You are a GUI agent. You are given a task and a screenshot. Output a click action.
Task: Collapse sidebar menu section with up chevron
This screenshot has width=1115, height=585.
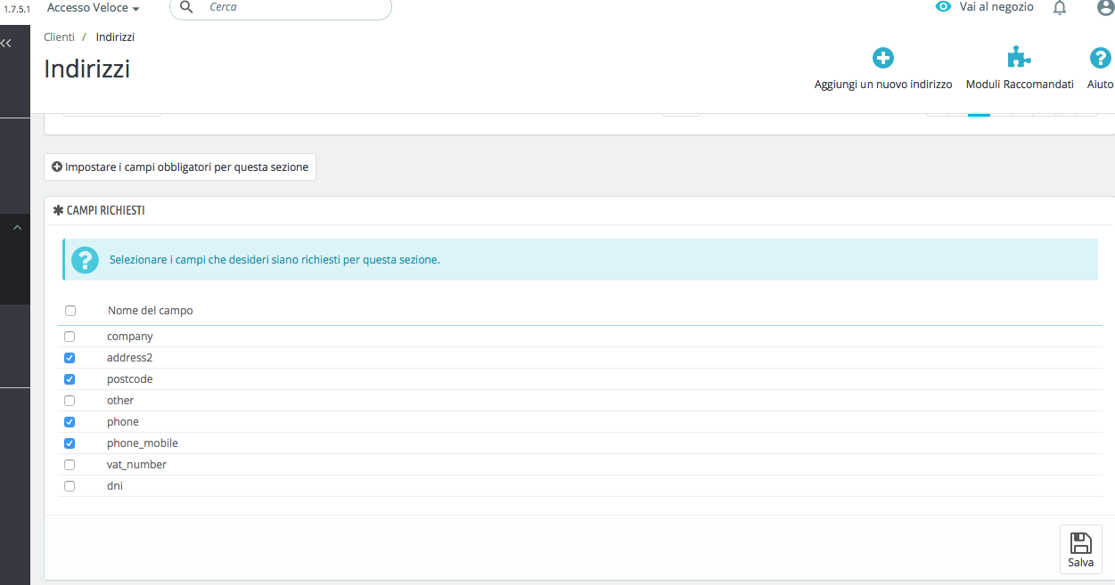[17, 228]
